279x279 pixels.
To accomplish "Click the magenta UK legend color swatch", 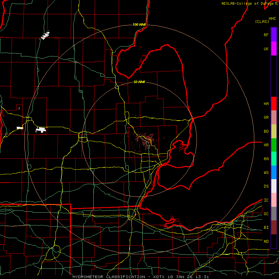I will pyautogui.click(x=274, y=49).
